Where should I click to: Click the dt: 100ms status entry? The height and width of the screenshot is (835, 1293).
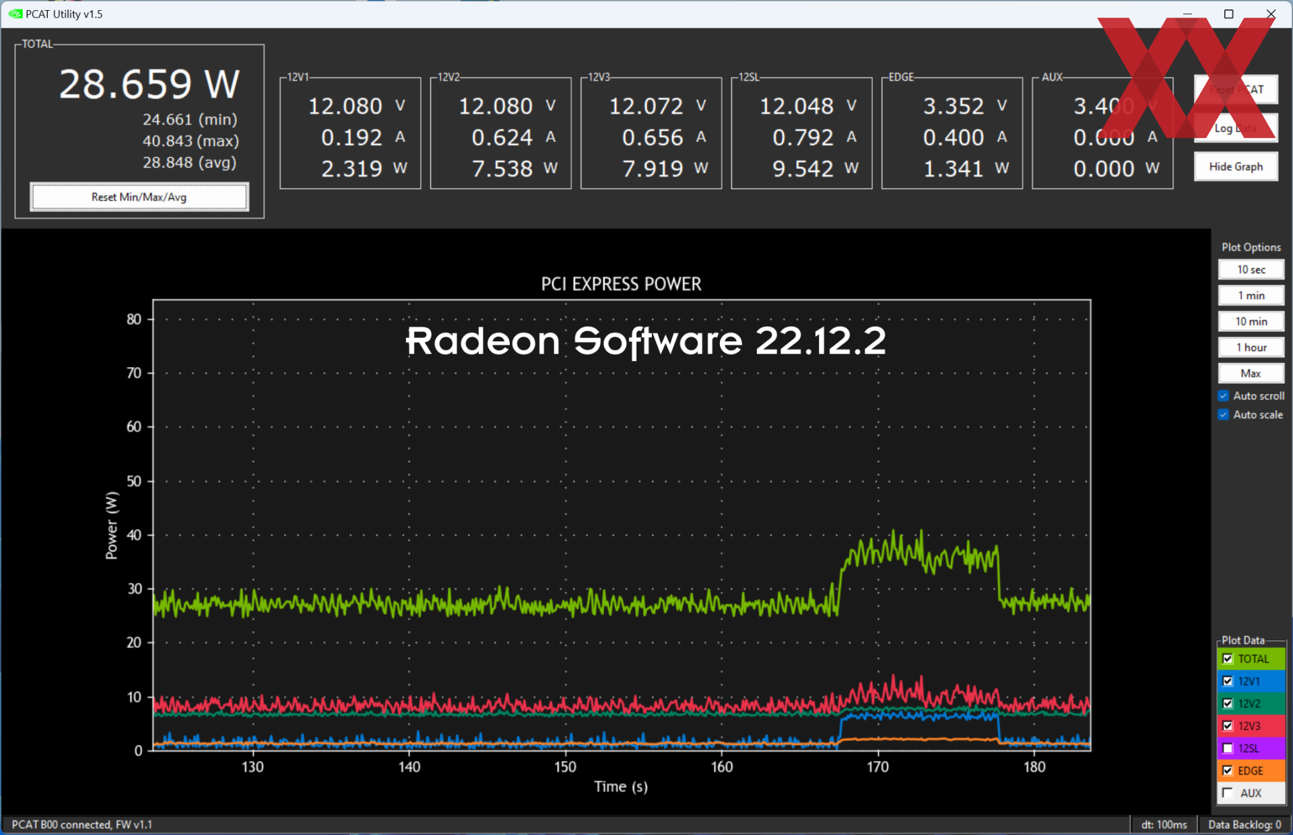[x=1164, y=824]
